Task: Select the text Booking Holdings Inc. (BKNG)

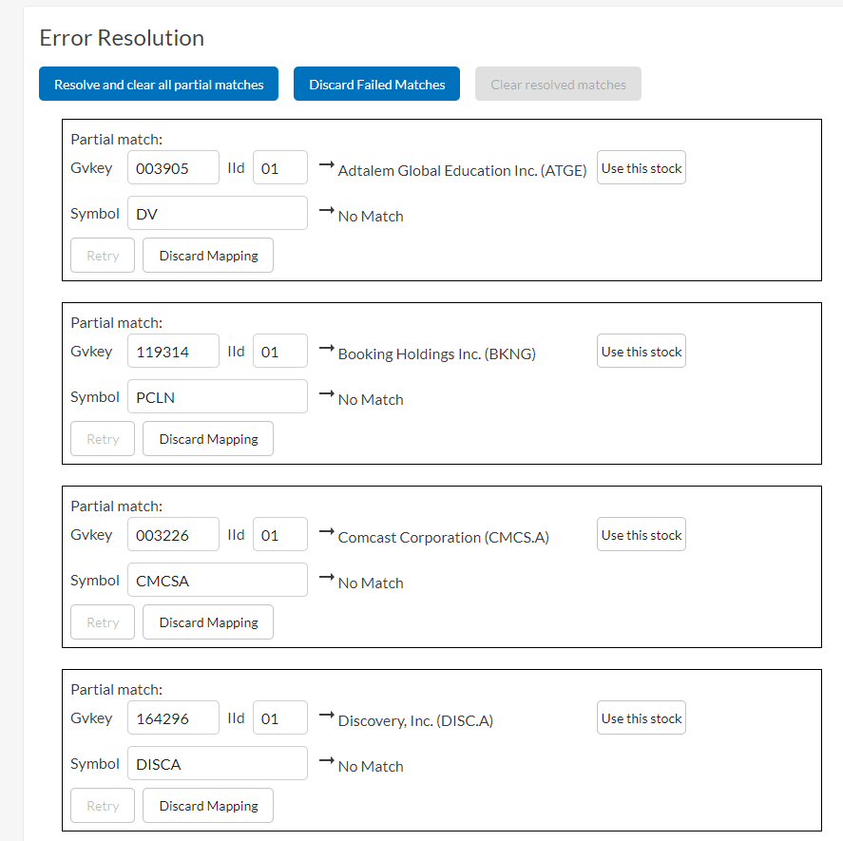Action: pos(437,354)
